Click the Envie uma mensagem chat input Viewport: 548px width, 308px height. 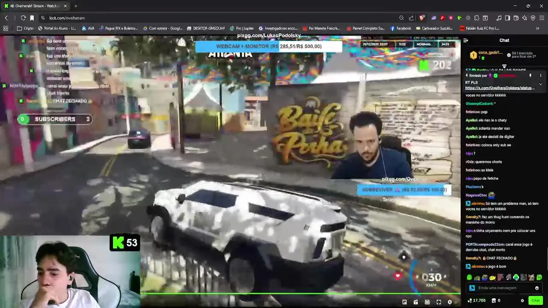click(x=505, y=288)
